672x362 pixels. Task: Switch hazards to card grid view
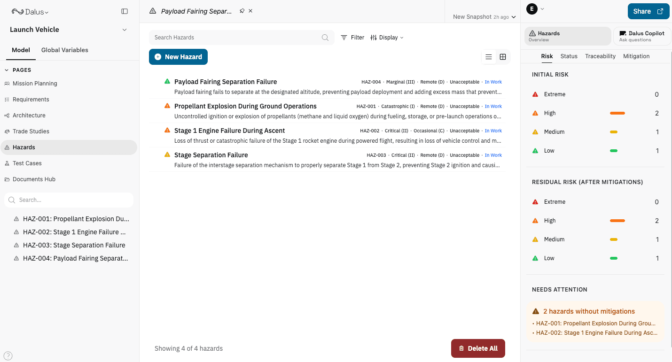coord(503,56)
